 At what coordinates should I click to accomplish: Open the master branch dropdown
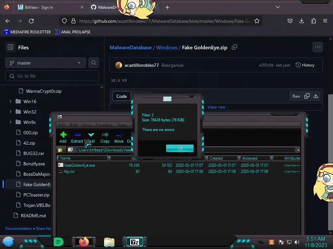click(x=46, y=63)
